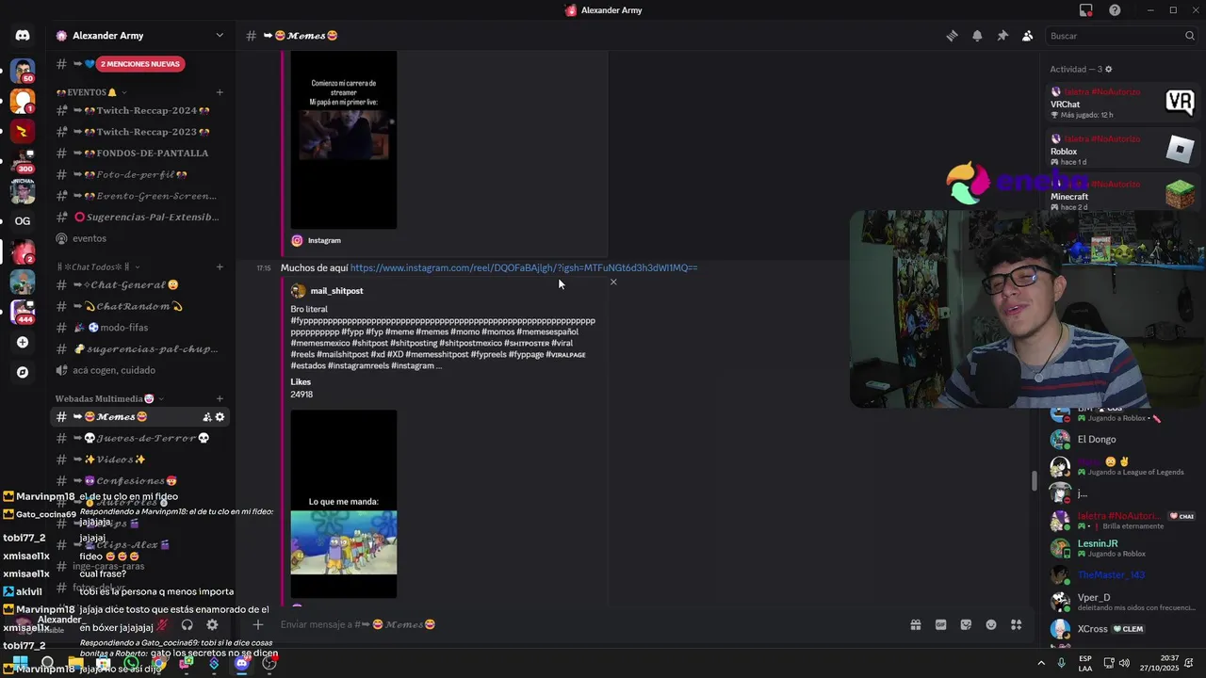Open WhatsApp from Windows taskbar

[131, 663]
